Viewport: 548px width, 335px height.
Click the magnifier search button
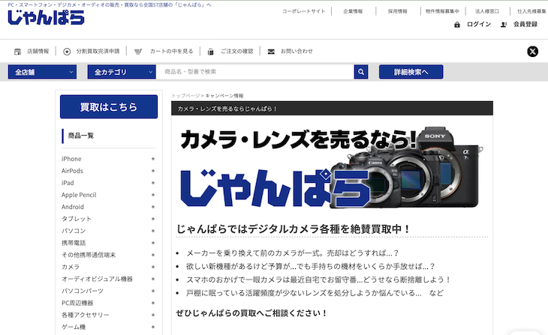[361, 72]
